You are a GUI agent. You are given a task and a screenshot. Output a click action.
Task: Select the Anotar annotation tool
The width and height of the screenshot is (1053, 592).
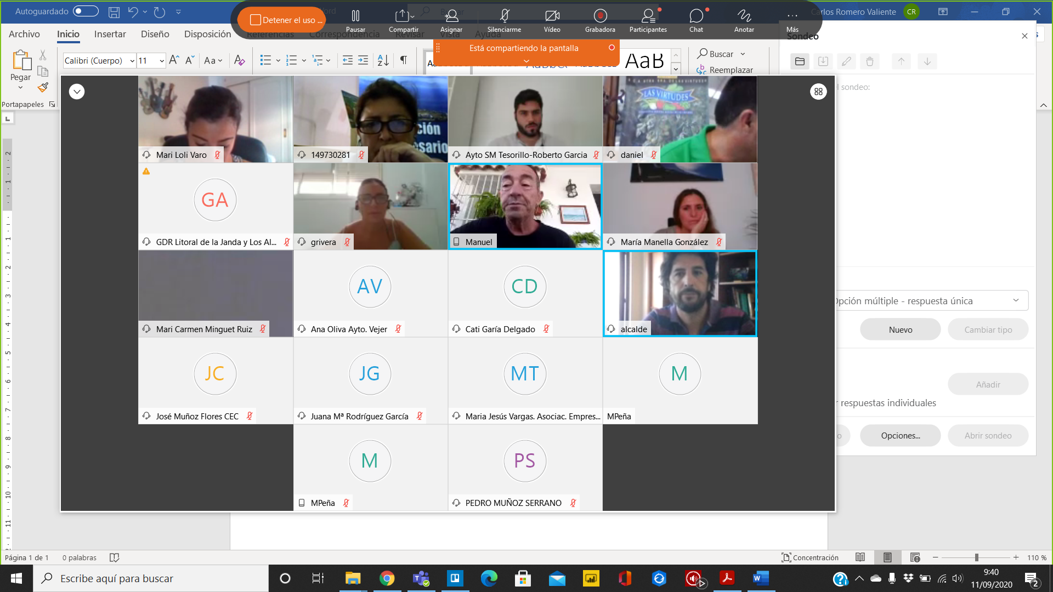pyautogui.click(x=744, y=20)
